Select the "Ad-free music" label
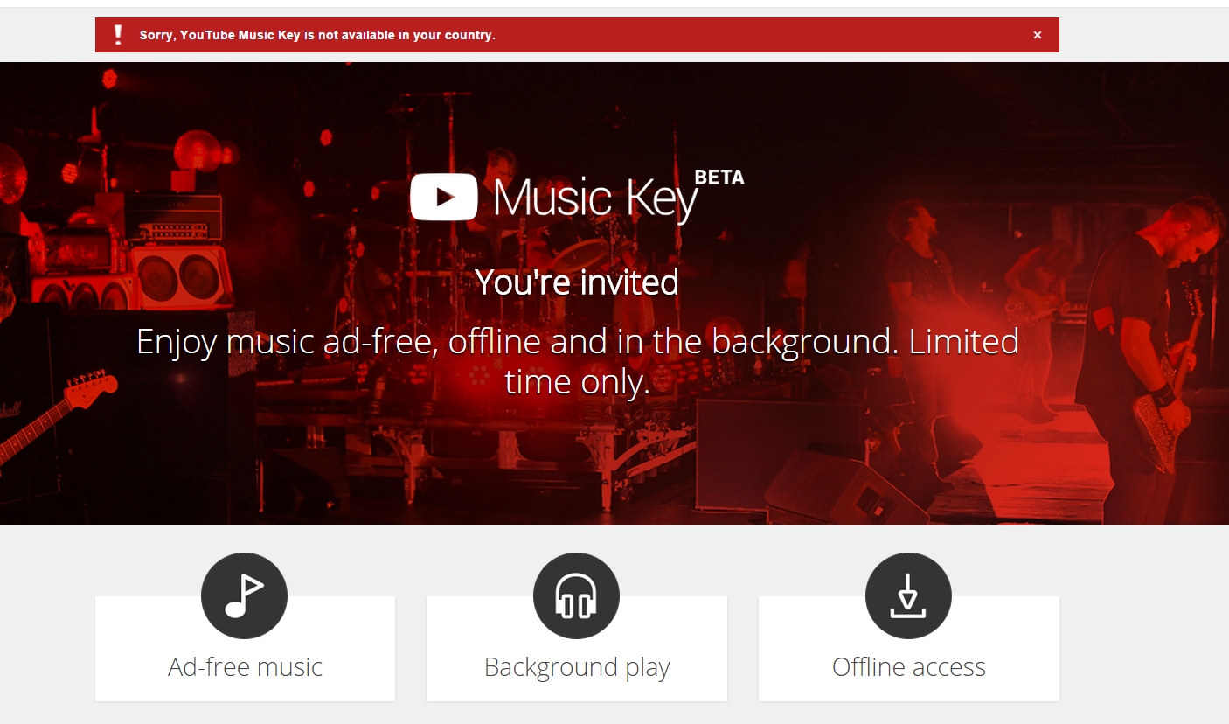1229x724 pixels. coord(245,667)
